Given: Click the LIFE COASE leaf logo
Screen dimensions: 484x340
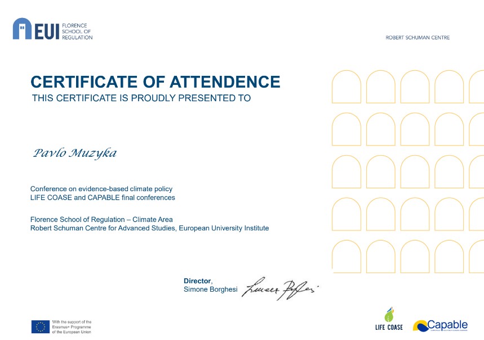Looking at the screenshot, I should click(x=389, y=315).
